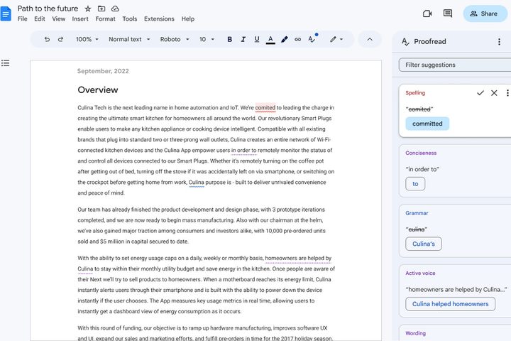511x341 pixels.
Task: Select the Wording suggestion card label
Action: (x=415, y=333)
